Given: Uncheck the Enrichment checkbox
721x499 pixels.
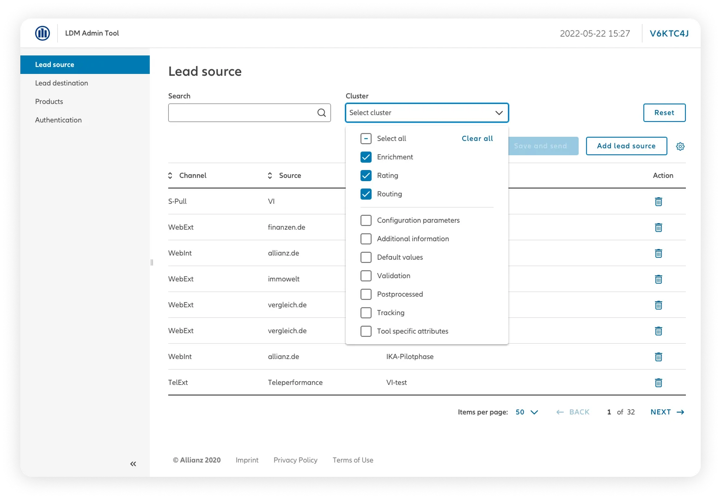Looking at the screenshot, I should point(366,157).
